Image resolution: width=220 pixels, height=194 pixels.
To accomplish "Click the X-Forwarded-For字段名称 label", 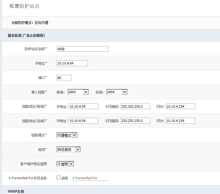I will (x=28, y=178).
